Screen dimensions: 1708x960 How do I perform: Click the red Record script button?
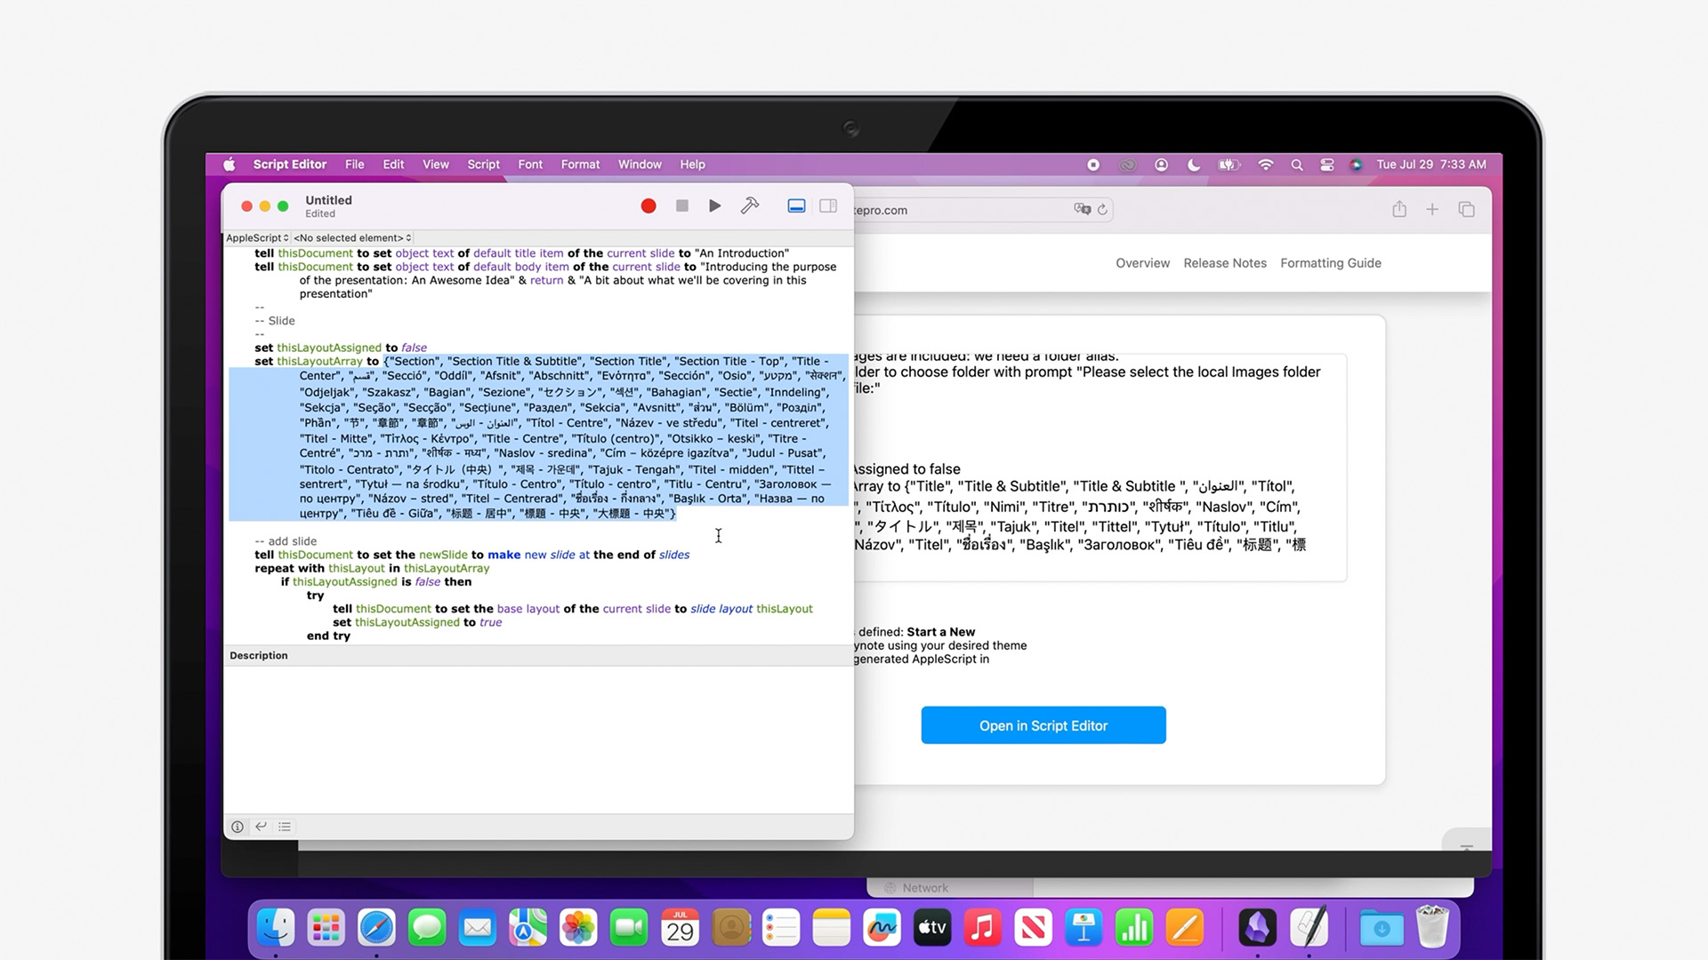[x=649, y=206]
